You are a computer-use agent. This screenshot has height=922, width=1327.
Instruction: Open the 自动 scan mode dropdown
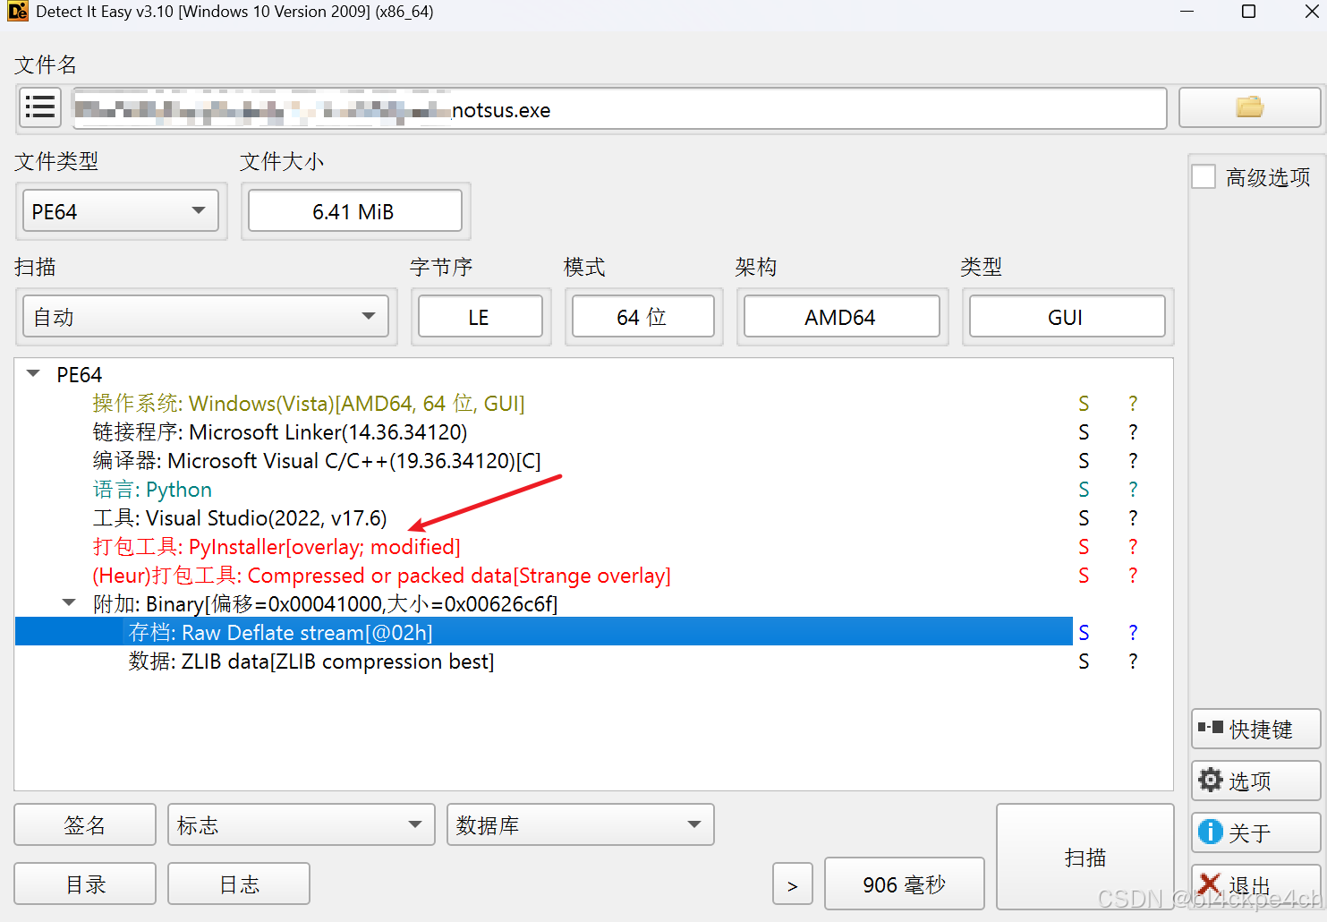tap(207, 317)
